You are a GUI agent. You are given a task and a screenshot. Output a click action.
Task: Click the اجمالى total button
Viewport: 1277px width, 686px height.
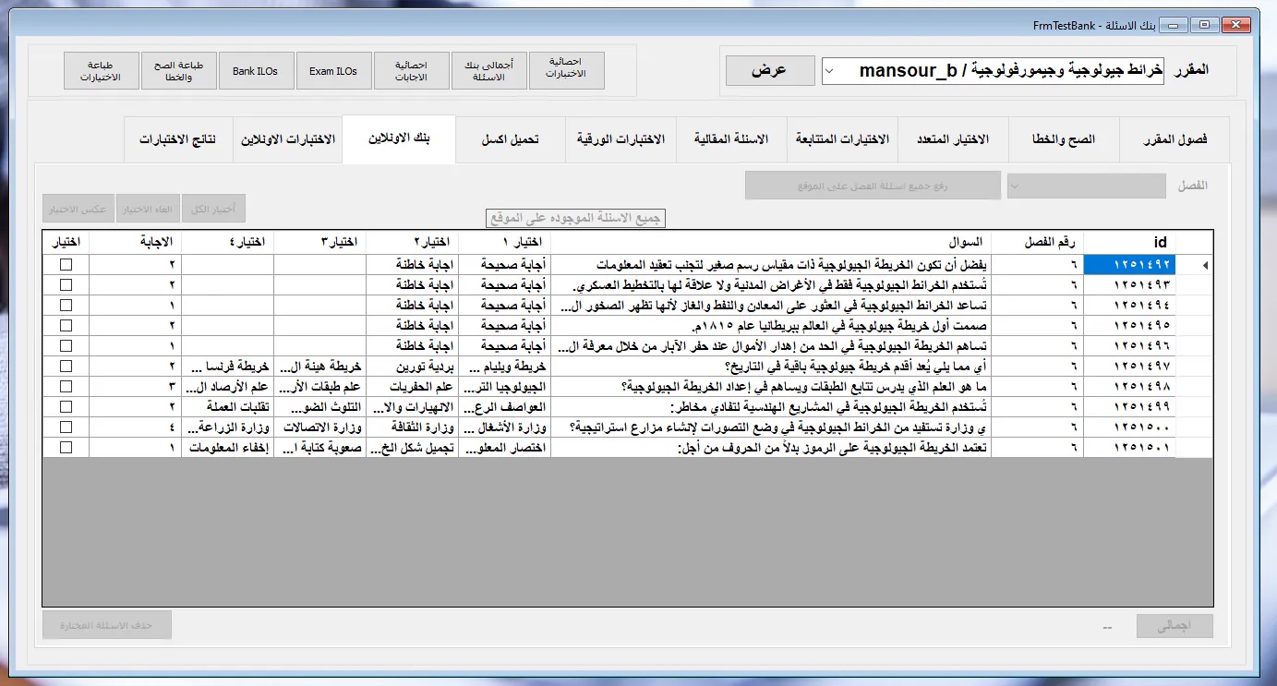pyautogui.click(x=1175, y=626)
